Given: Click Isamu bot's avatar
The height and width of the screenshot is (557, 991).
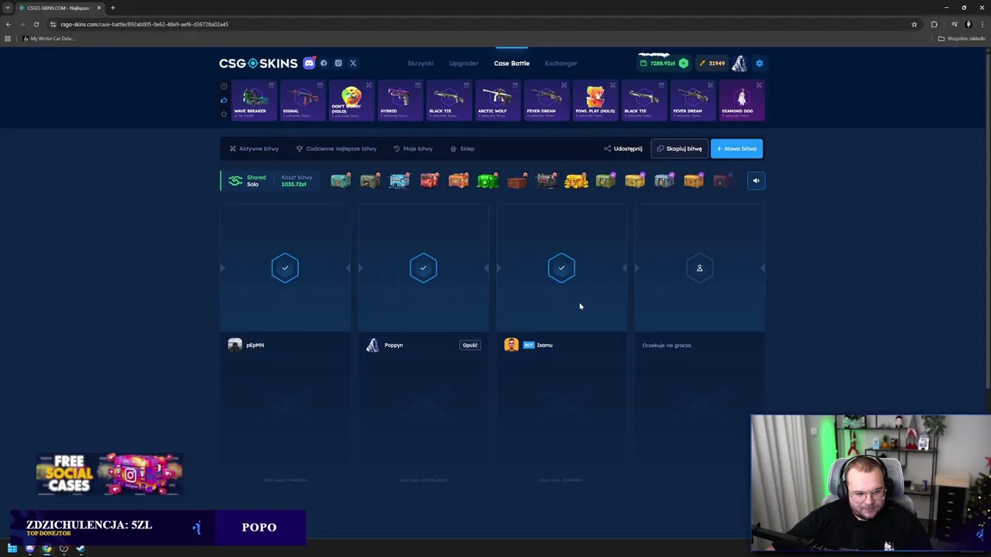Looking at the screenshot, I should click(511, 345).
